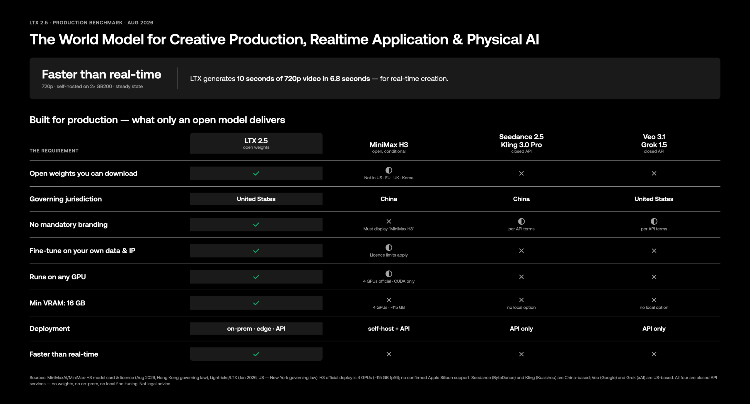Viewport: 750px width, 404px height.
Task: Click the 'self-host + API' deployment cell
Action: tap(389, 329)
